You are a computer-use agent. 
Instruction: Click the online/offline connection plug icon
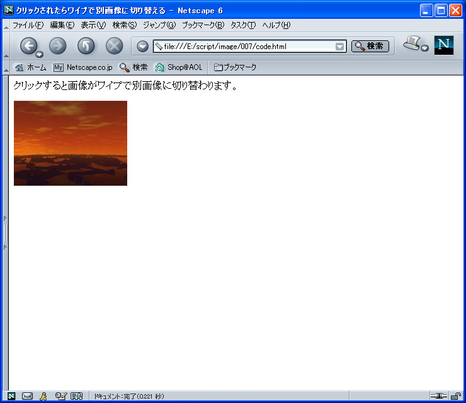click(x=439, y=396)
